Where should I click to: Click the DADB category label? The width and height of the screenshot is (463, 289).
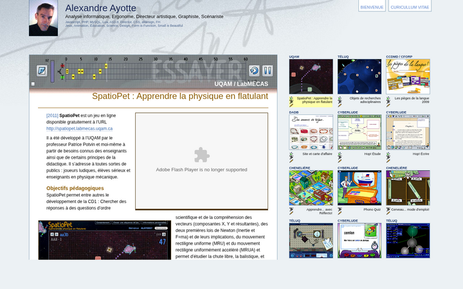point(294,112)
